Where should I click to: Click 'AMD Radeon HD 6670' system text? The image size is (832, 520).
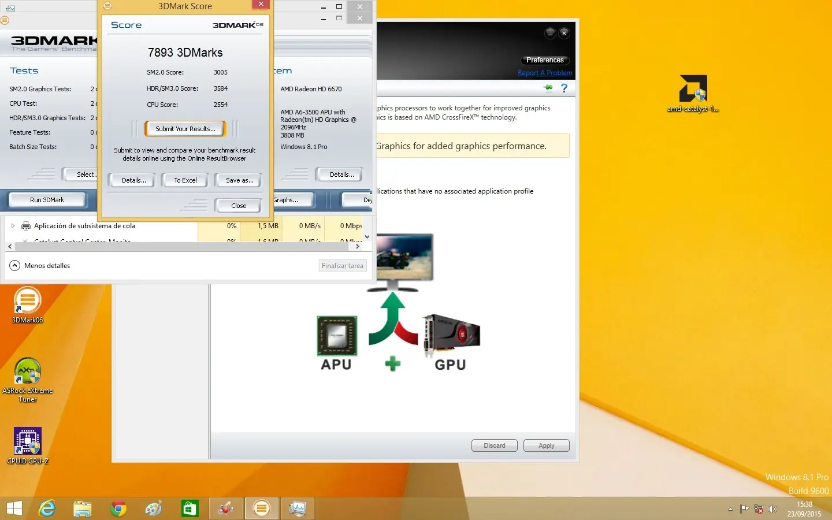(311, 89)
